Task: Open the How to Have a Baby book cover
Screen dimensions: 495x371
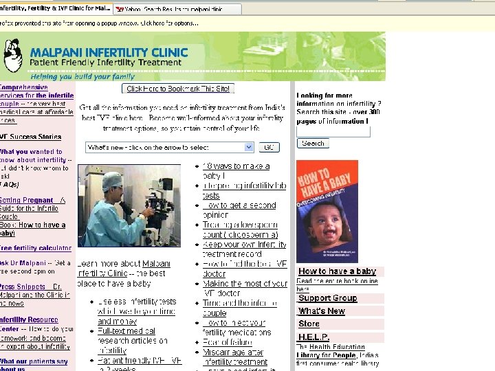Action: [x=327, y=212]
